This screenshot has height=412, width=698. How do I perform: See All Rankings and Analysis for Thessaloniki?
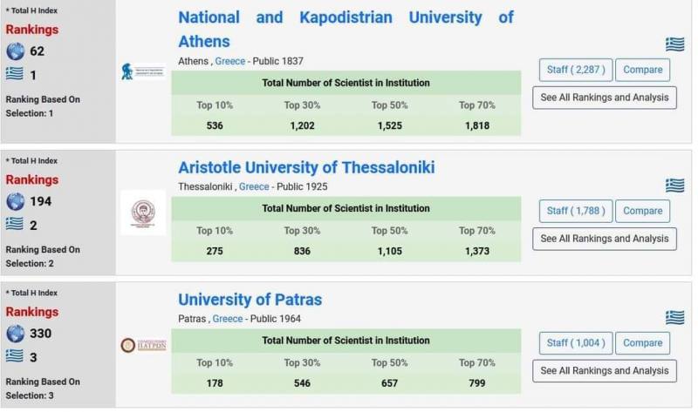pyautogui.click(x=604, y=239)
